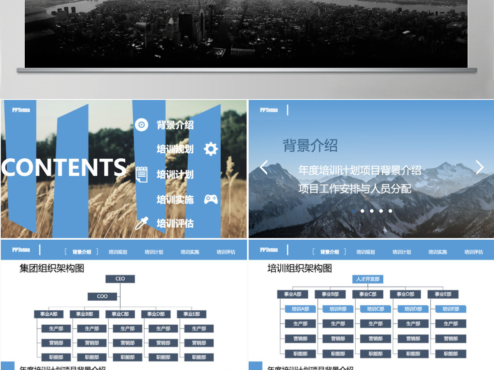Click the COO box in the org chart
Image resolution: width=494 pixels, height=370 pixels.
click(x=103, y=296)
